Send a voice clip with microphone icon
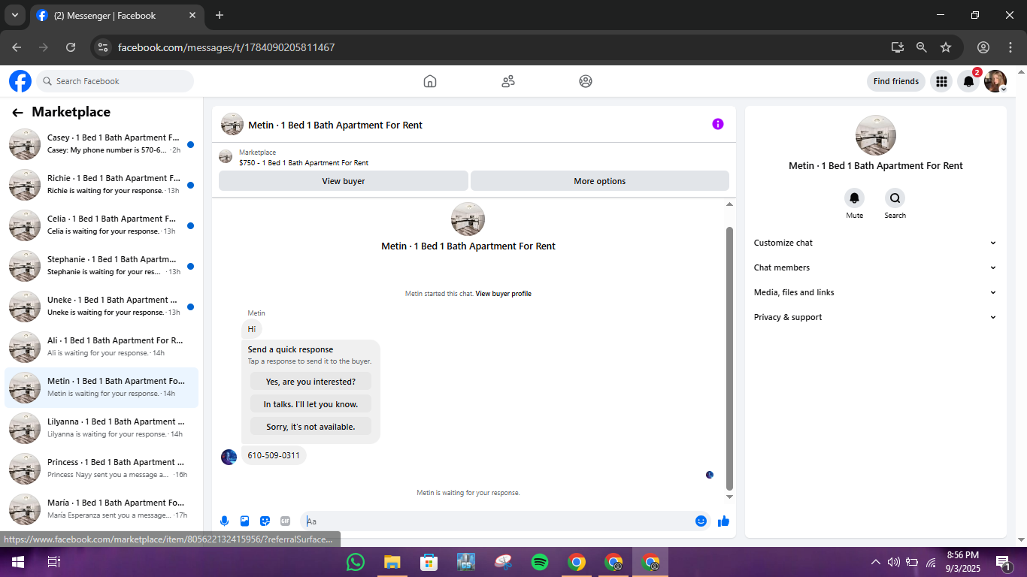The image size is (1027, 577). pos(224,521)
